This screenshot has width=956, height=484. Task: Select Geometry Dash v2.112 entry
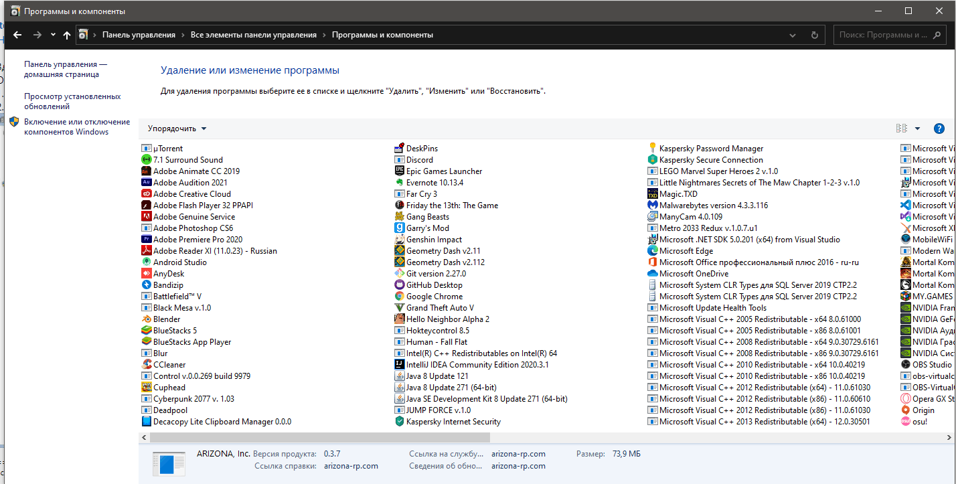(x=440, y=262)
